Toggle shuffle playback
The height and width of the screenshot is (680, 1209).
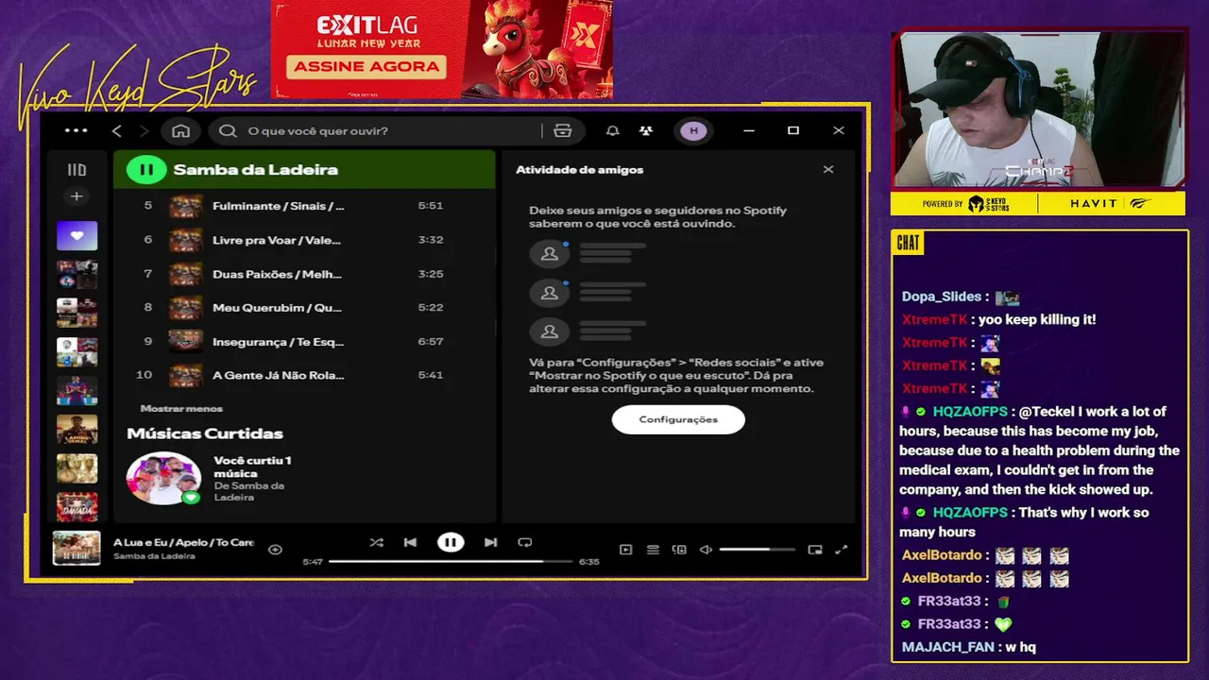tap(376, 542)
